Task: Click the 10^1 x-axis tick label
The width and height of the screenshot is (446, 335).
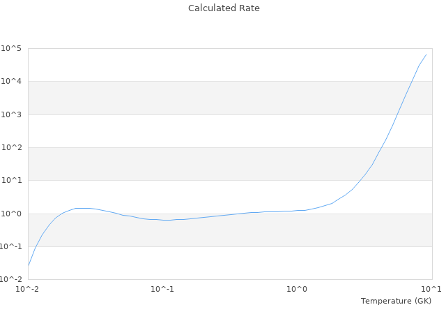Action: [x=431, y=289]
